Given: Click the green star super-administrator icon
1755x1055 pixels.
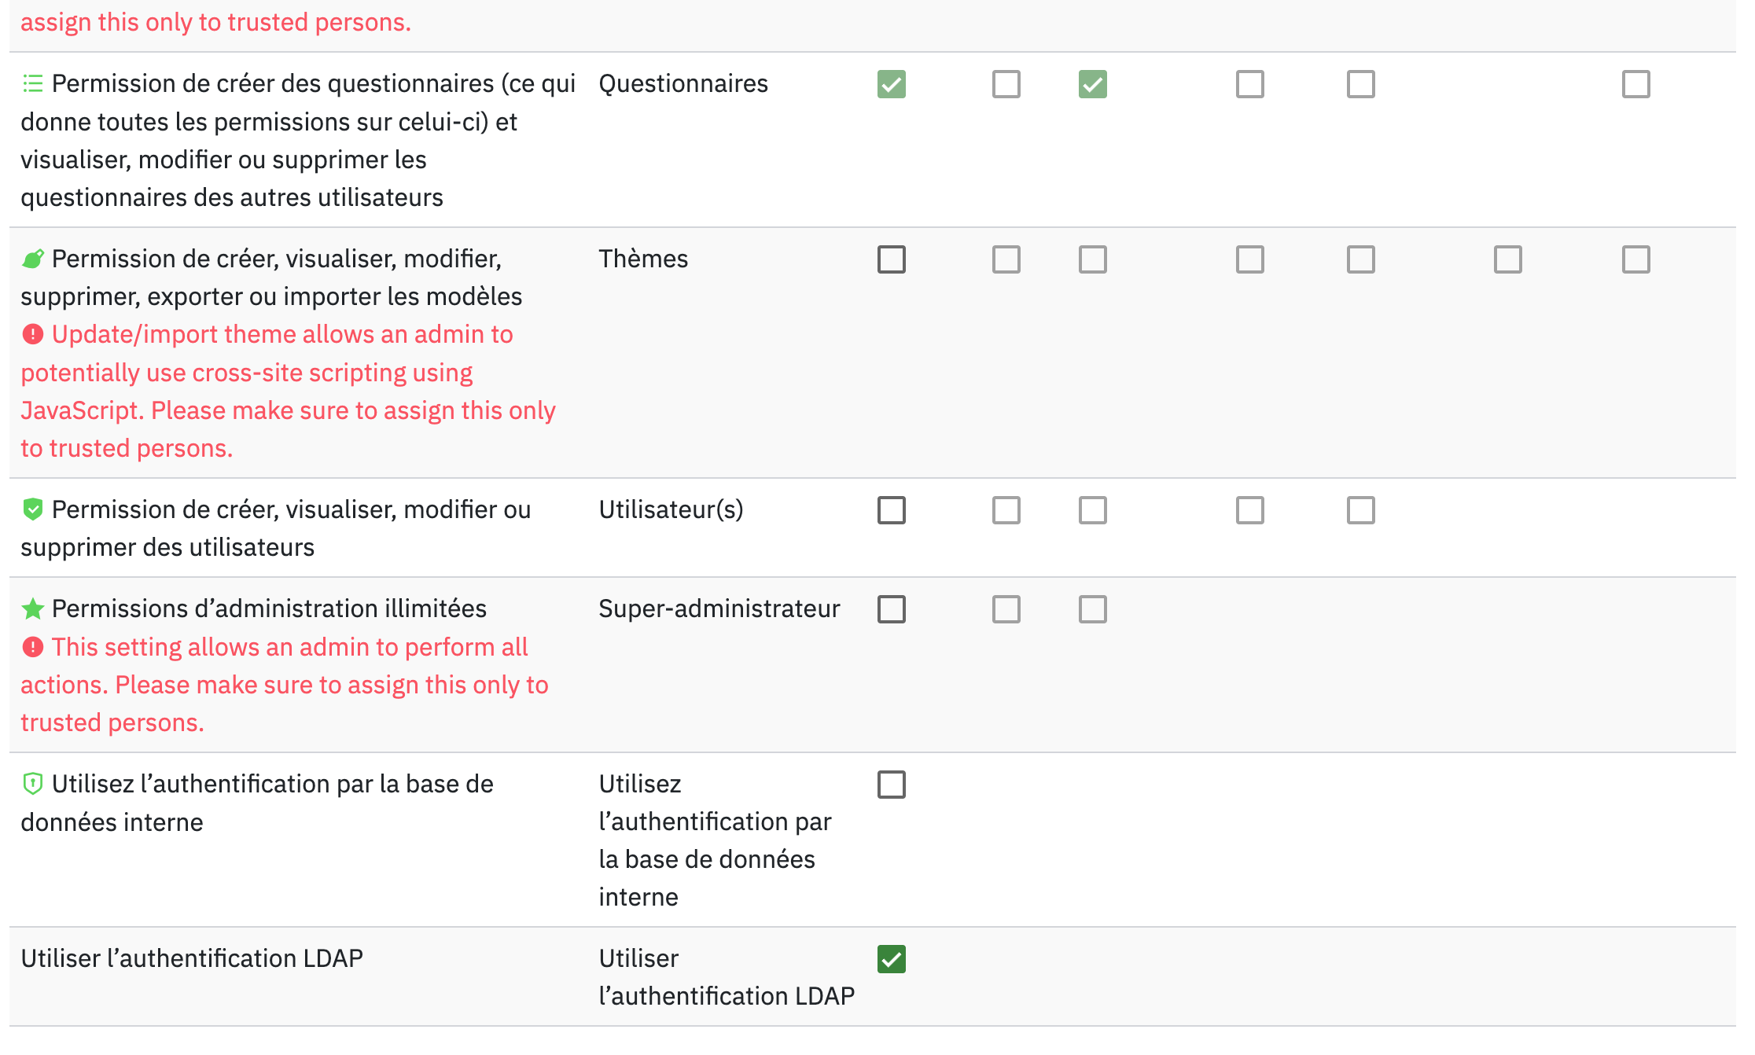Looking at the screenshot, I should (x=33, y=608).
